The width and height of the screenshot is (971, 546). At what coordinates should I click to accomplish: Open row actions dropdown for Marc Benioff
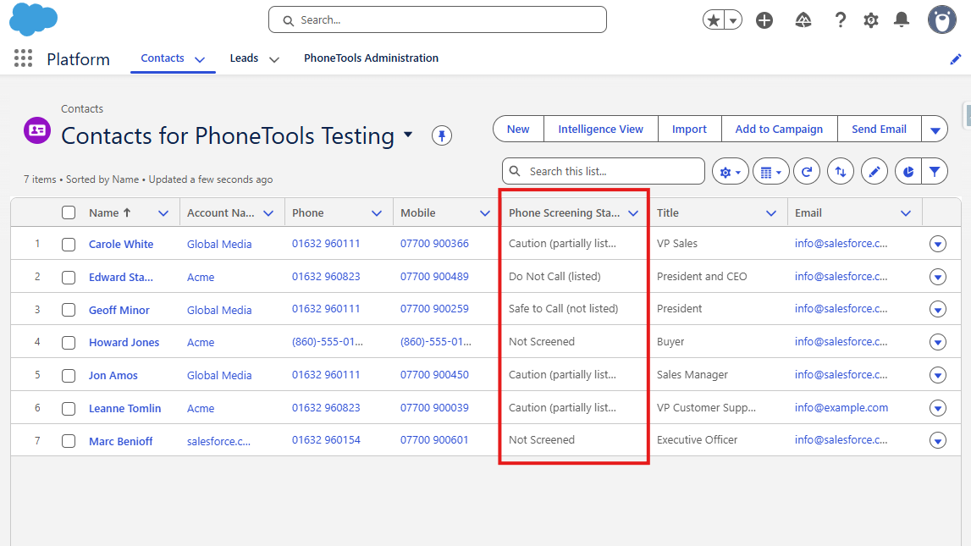(x=937, y=440)
